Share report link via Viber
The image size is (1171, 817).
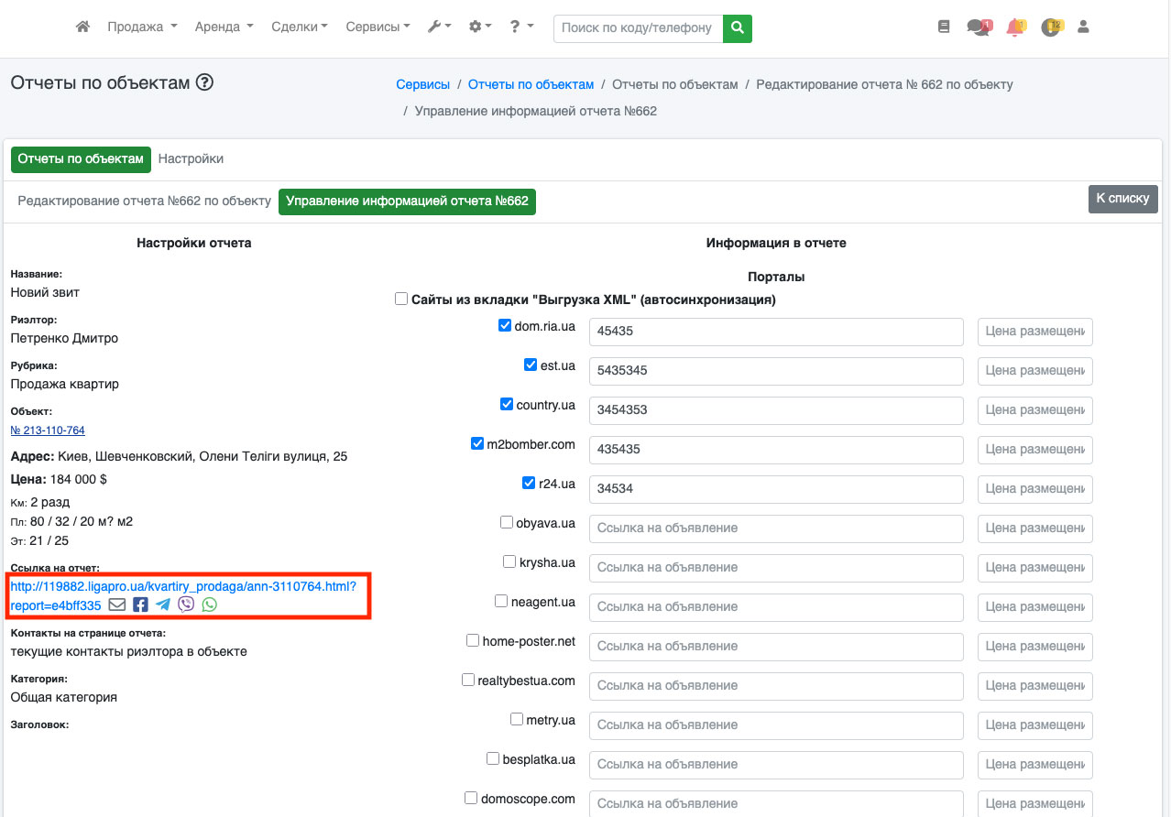click(x=186, y=605)
